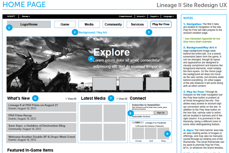Image resolution: width=229 pixels, height=153 pixels.
Task: Click the Lineage II Site Redesign UX title
Action: pyautogui.click(x=192, y=5)
